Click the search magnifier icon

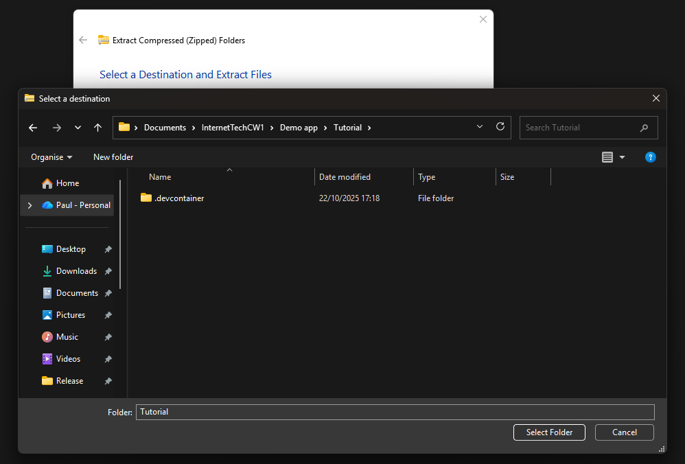tap(644, 128)
